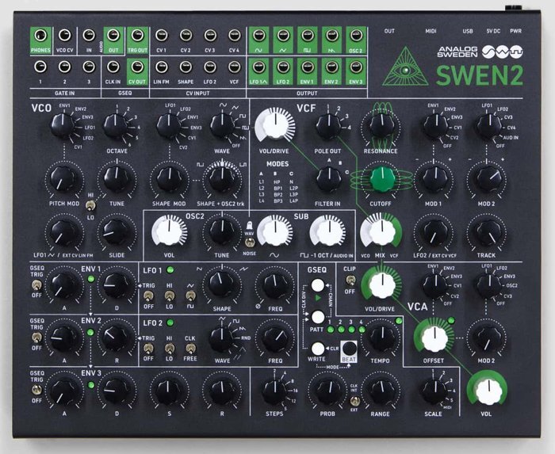Click the SLIDE knob
Screen dimensions: 555x454
116,232
